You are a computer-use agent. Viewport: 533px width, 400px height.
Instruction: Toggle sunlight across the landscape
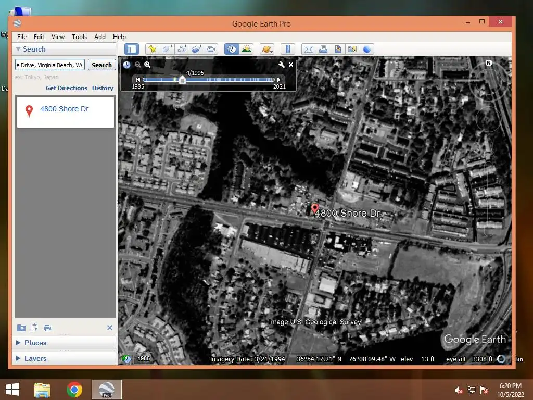pos(246,49)
